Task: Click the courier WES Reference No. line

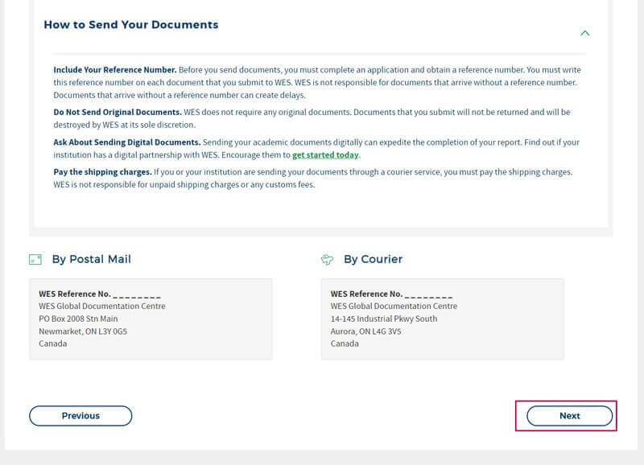Action: click(391, 294)
